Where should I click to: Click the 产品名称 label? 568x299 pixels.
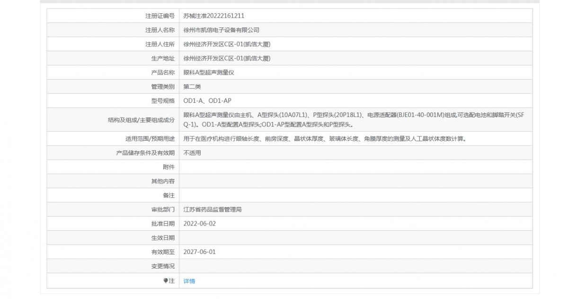pos(162,72)
